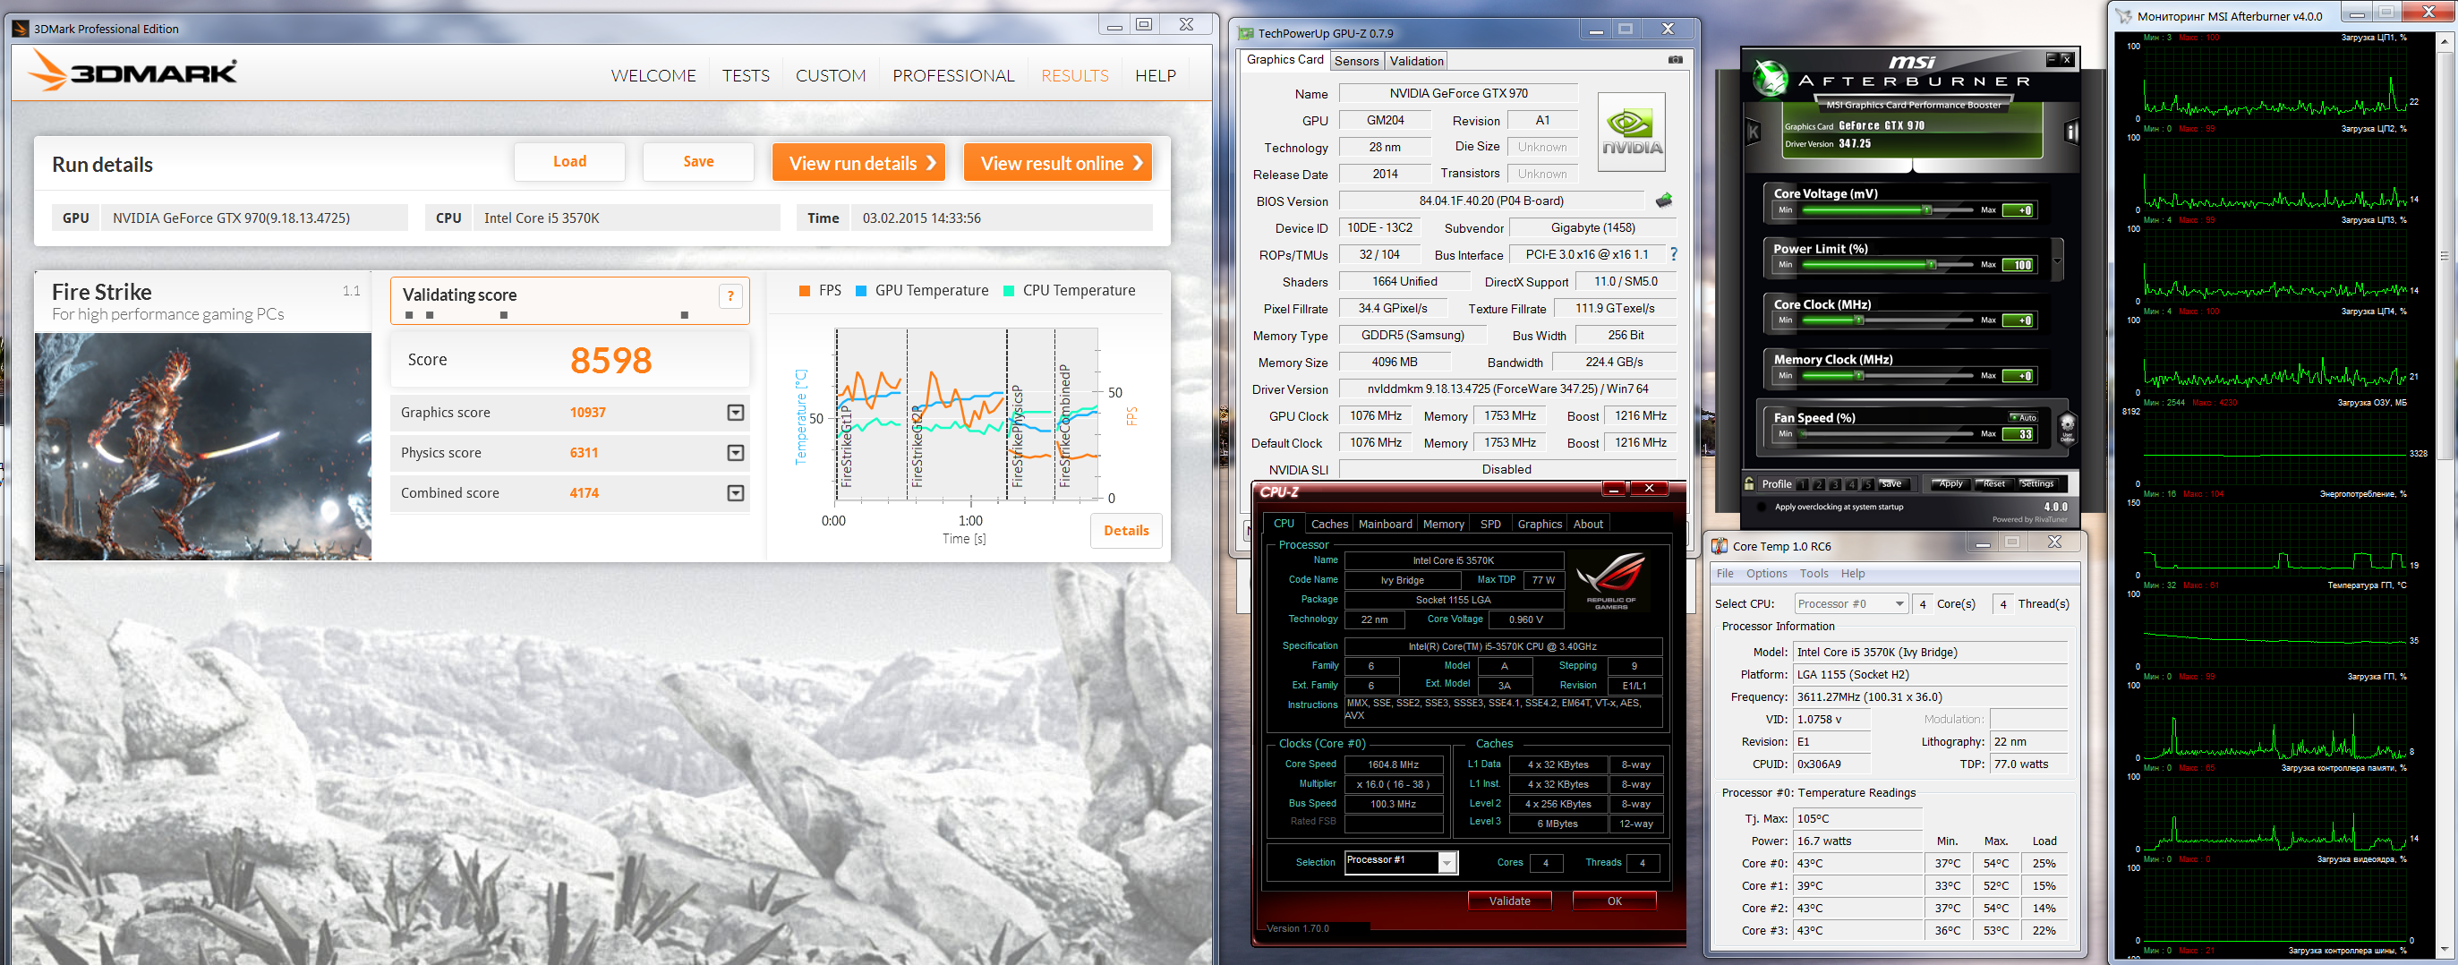Select Afterburner profile slot 3
The image size is (2458, 965).
pos(1835,485)
